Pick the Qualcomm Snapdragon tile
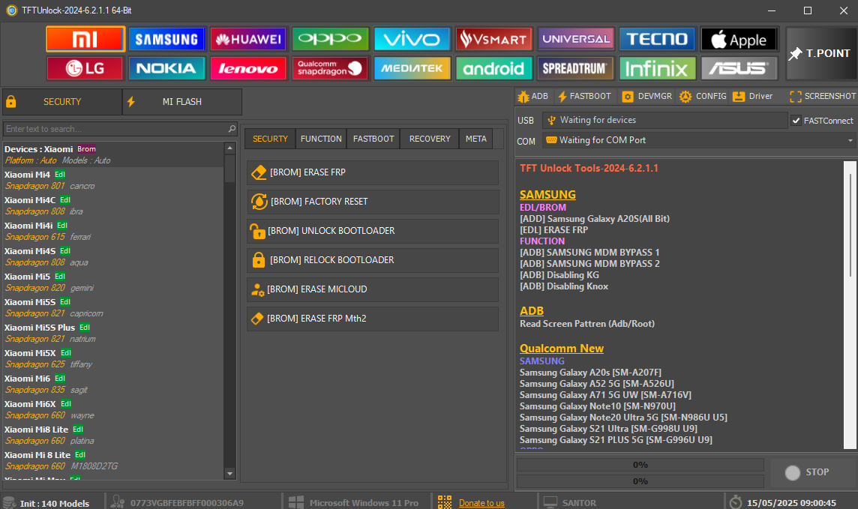The image size is (858, 509). point(330,68)
